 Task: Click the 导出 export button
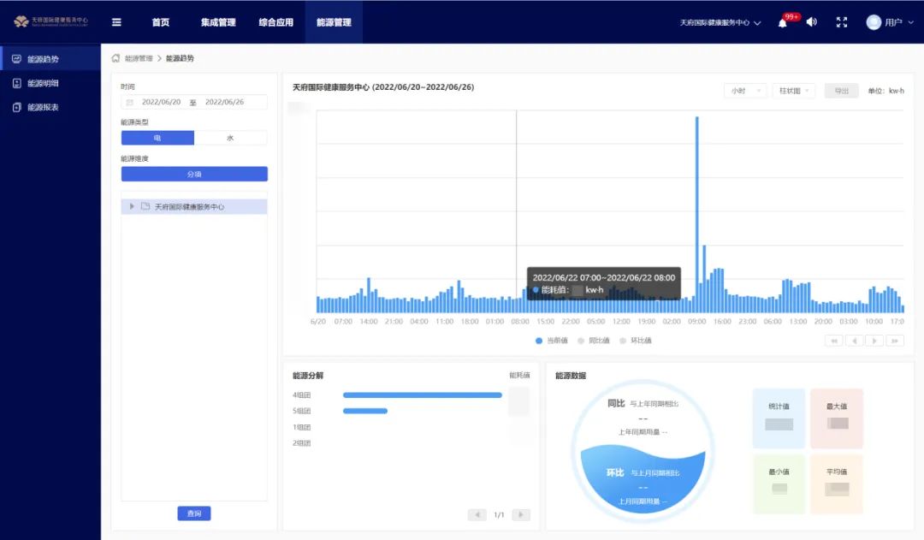point(841,91)
